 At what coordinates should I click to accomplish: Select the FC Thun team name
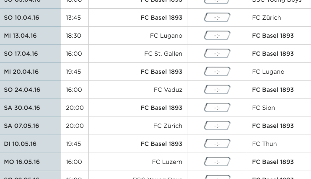tap(264, 144)
